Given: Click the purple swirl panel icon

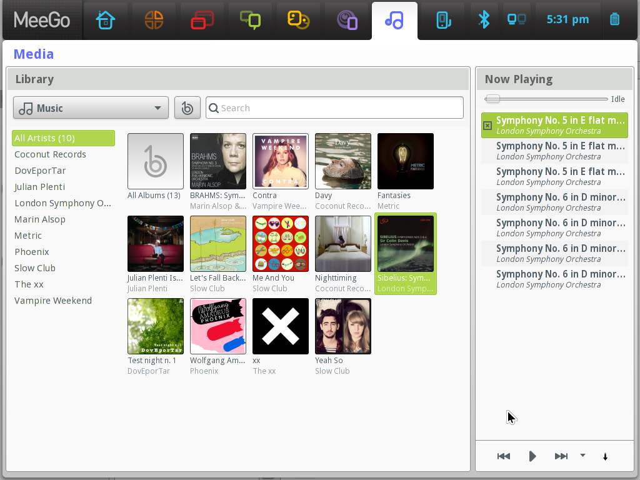Looking at the screenshot, I should pyautogui.click(x=346, y=19).
